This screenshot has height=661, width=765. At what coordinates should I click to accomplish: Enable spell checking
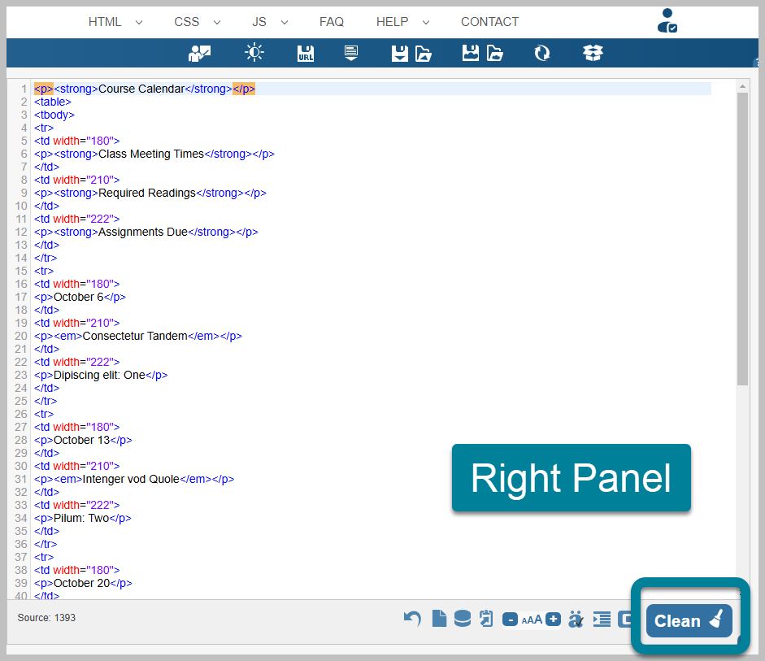point(576,619)
